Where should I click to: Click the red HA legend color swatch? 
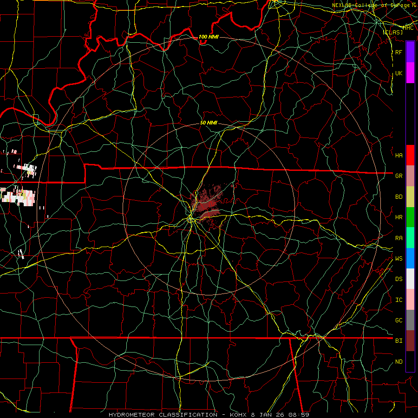point(410,155)
